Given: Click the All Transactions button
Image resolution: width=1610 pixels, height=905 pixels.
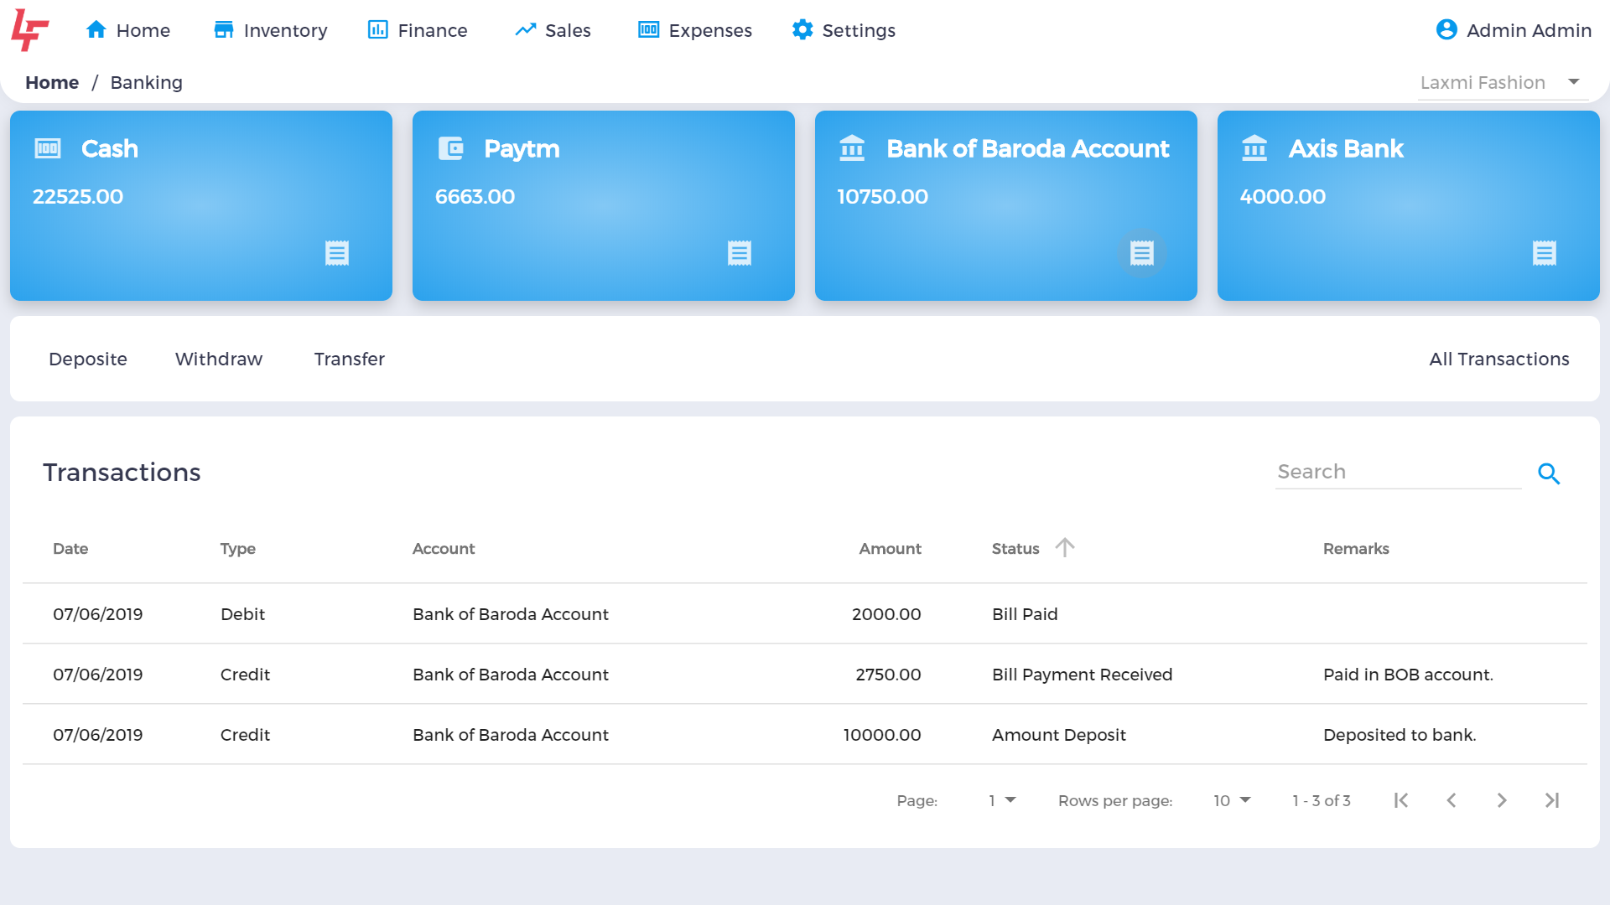Looking at the screenshot, I should click(1499, 359).
